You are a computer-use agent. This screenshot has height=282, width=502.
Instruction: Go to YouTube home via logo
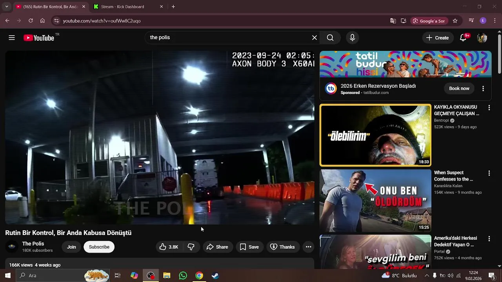[x=38, y=38]
